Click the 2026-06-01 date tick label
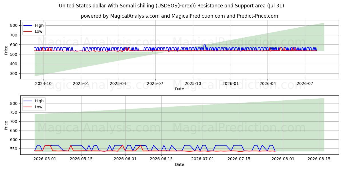This screenshot has width=343, height=171. (x=125, y=159)
